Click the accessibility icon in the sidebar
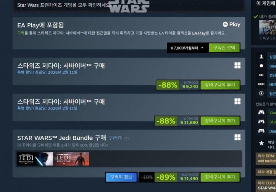 click(261, 93)
